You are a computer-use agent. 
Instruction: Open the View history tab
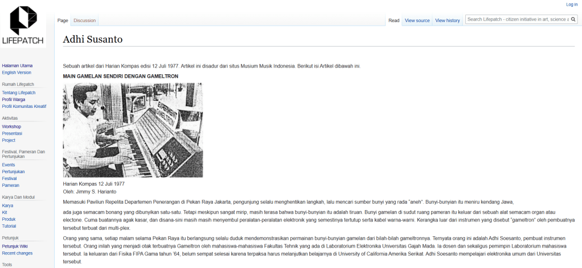point(447,20)
